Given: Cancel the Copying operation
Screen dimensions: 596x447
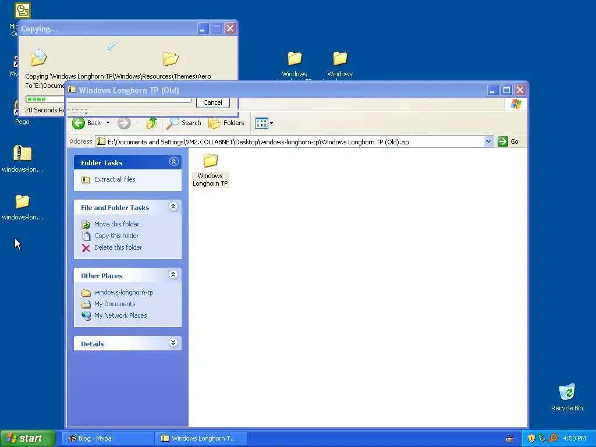Looking at the screenshot, I should (x=212, y=102).
